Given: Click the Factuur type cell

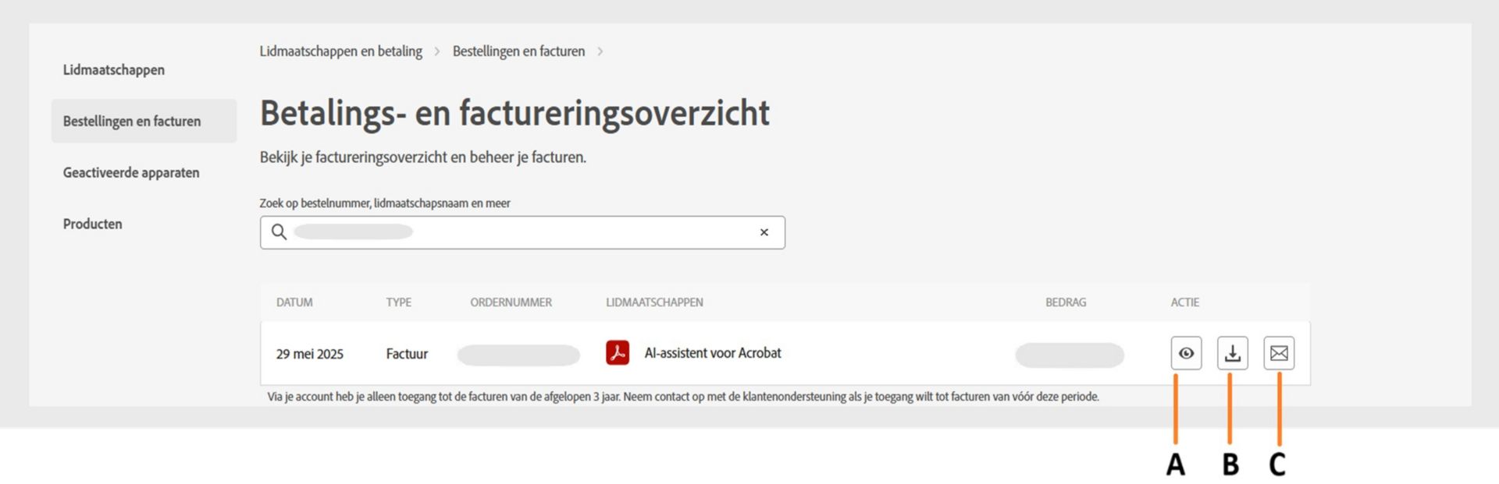Looking at the screenshot, I should (x=407, y=354).
